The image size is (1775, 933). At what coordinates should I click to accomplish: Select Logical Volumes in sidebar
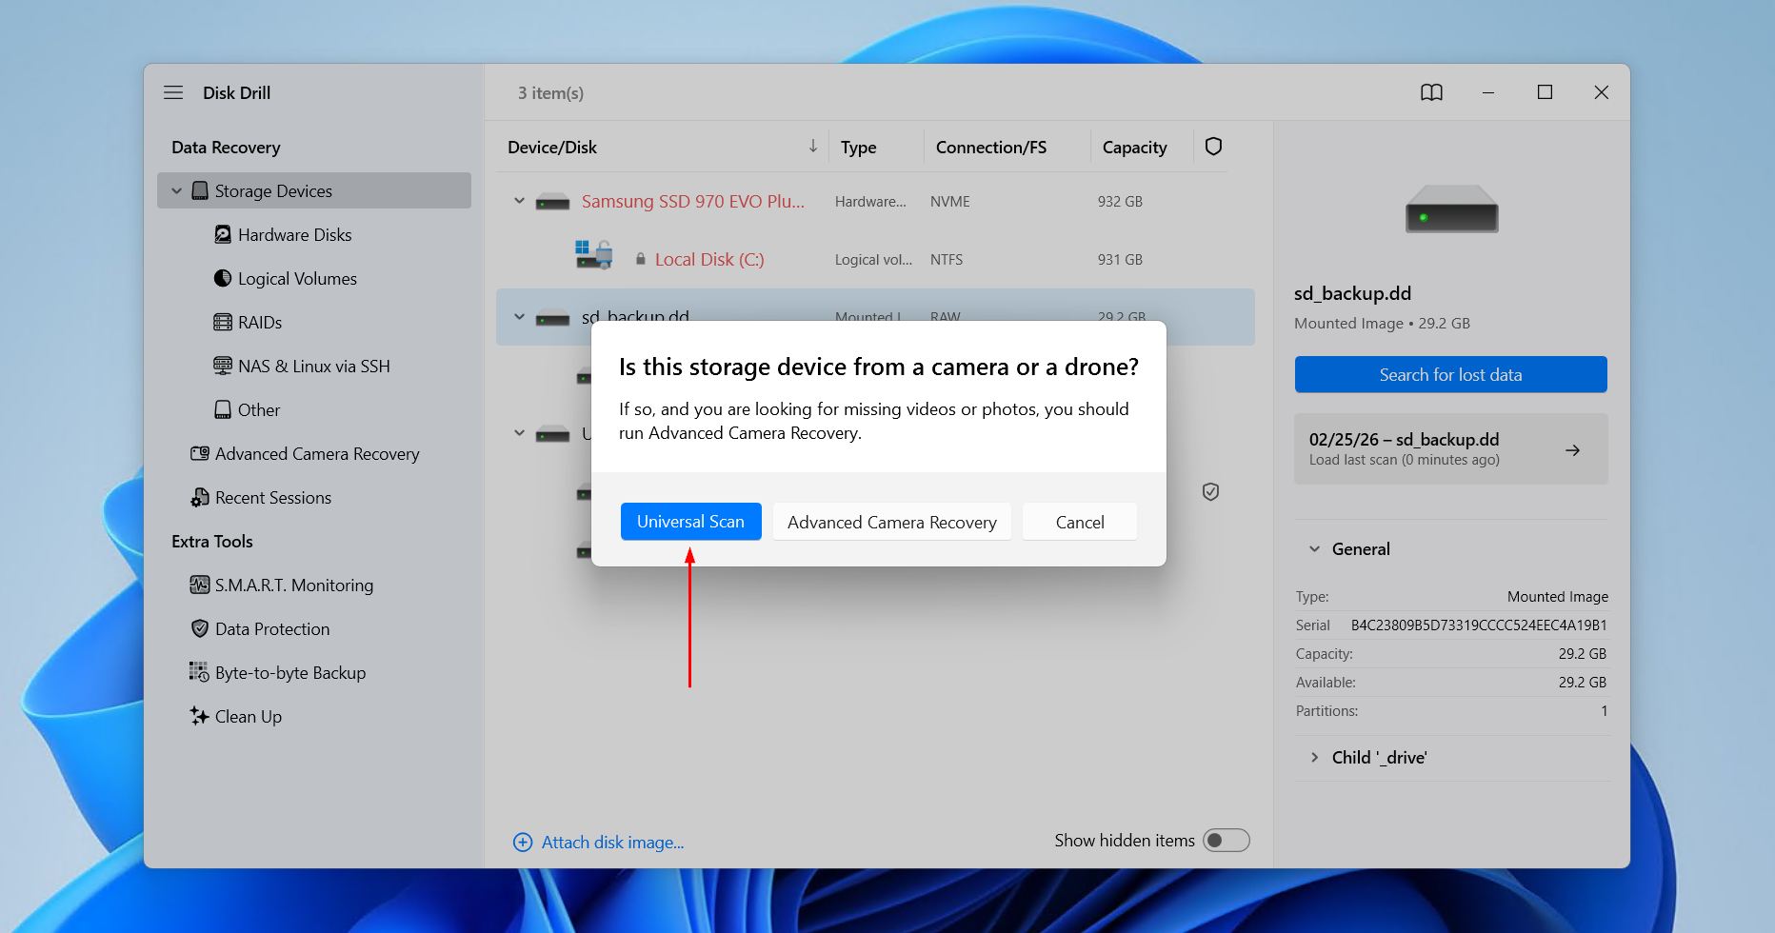tap(297, 279)
